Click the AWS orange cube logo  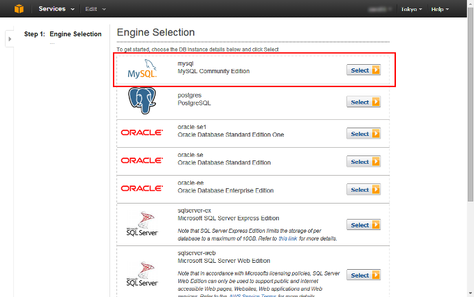pos(19,9)
